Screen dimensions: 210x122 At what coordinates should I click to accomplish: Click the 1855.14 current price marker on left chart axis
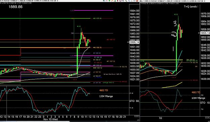click(x=134, y=42)
